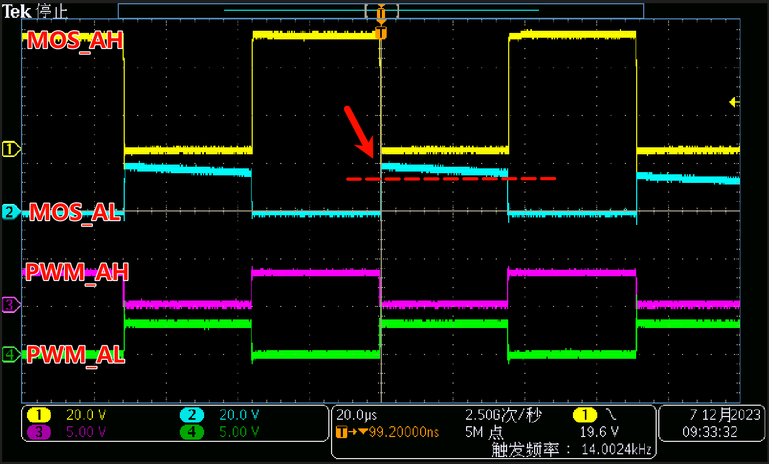Click the falling edge trigger slope symbol
Image resolution: width=769 pixels, height=464 pixels.
point(611,415)
